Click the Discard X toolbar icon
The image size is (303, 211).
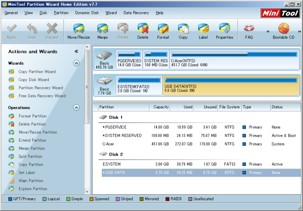[52, 28]
